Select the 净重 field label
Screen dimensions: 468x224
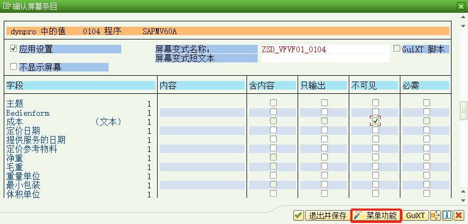tap(15, 158)
